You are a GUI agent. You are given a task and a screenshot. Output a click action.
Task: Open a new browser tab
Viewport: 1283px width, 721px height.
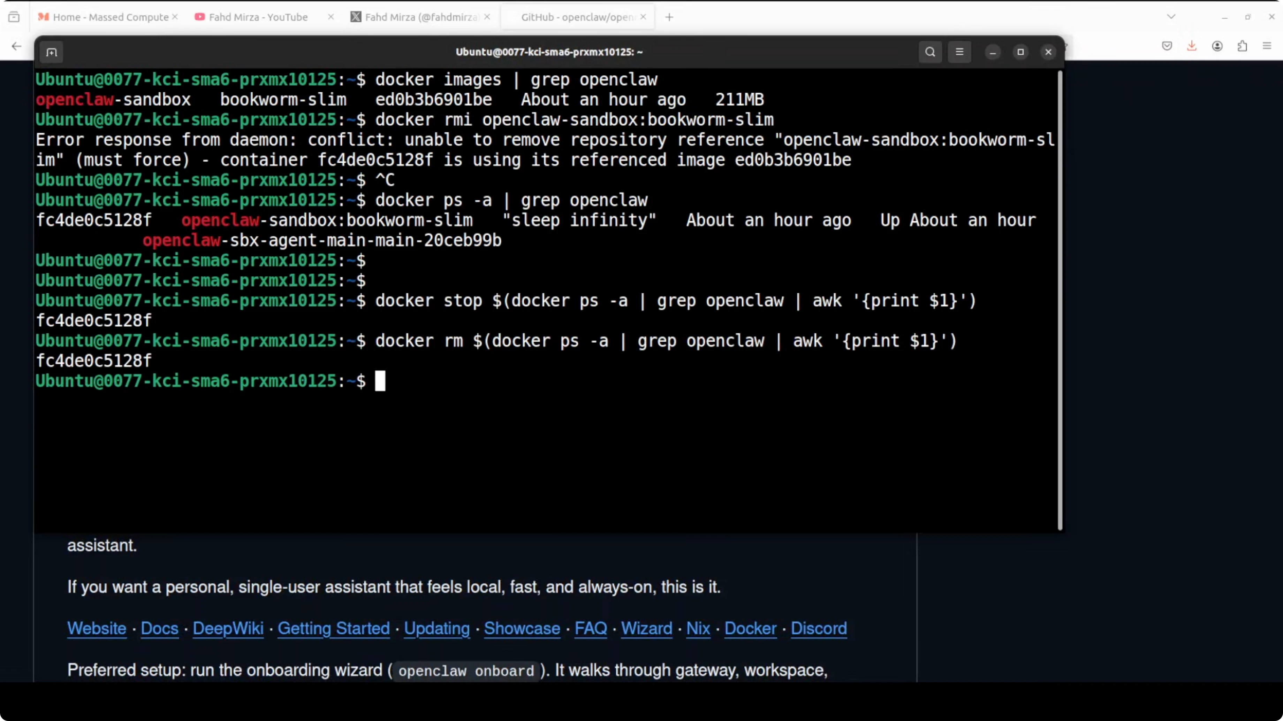coord(669,17)
